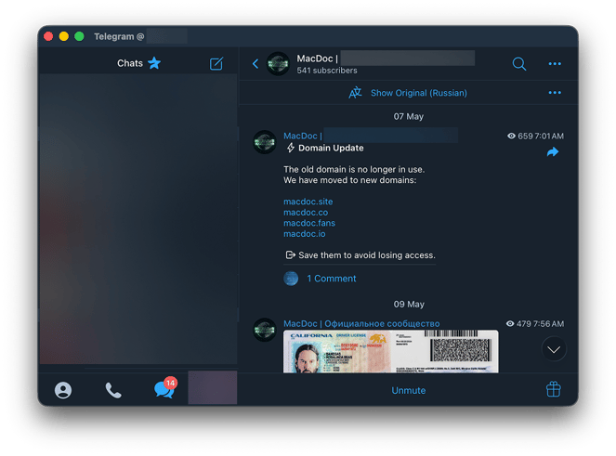The height and width of the screenshot is (456, 616).
Task: Open macdoc.fans link
Action: click(x=309, y=223)
